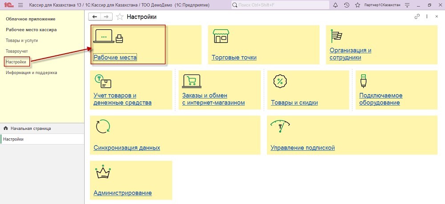Open the Товары и скидки link
This screenshot has height=204, width=445.
[x=294, y=103]
